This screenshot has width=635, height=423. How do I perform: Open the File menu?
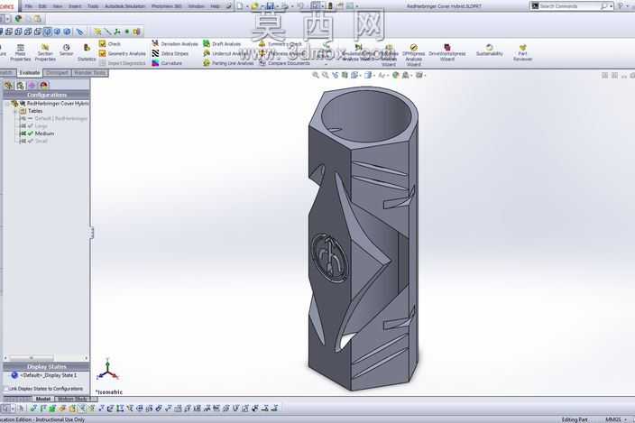click(28, 6)
